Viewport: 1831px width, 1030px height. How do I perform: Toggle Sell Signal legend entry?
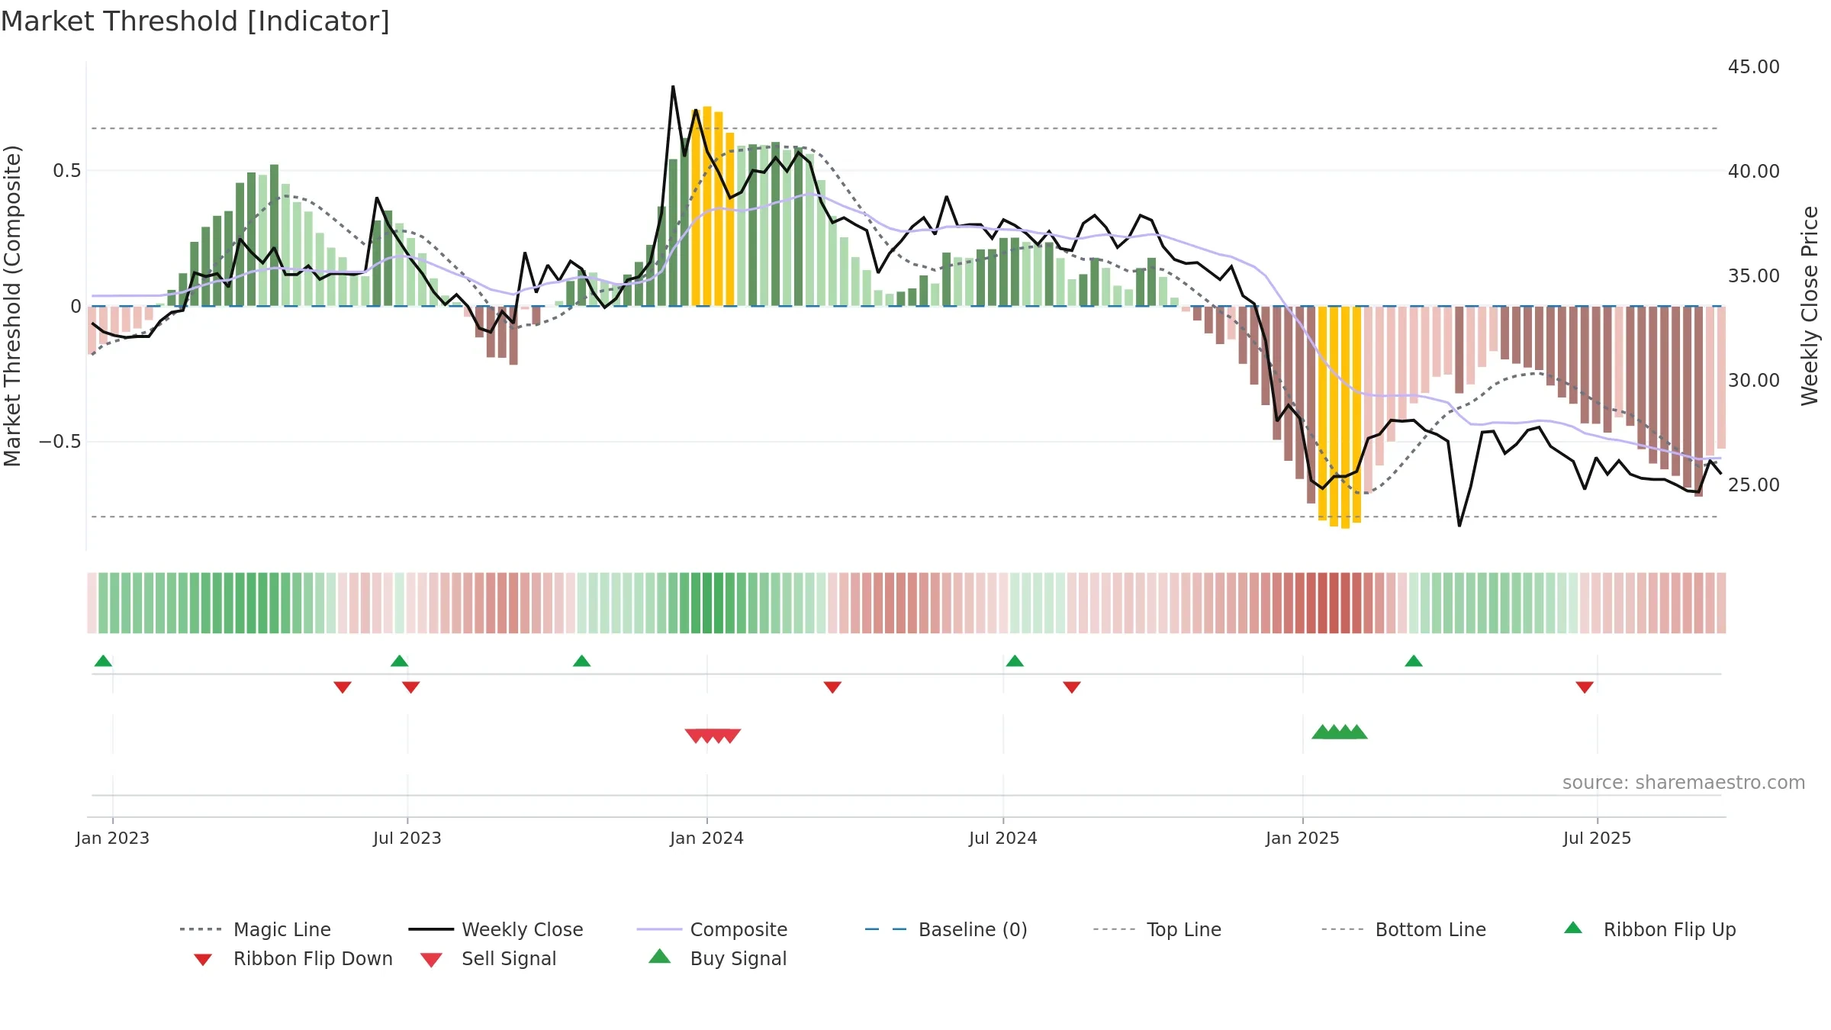488,958
